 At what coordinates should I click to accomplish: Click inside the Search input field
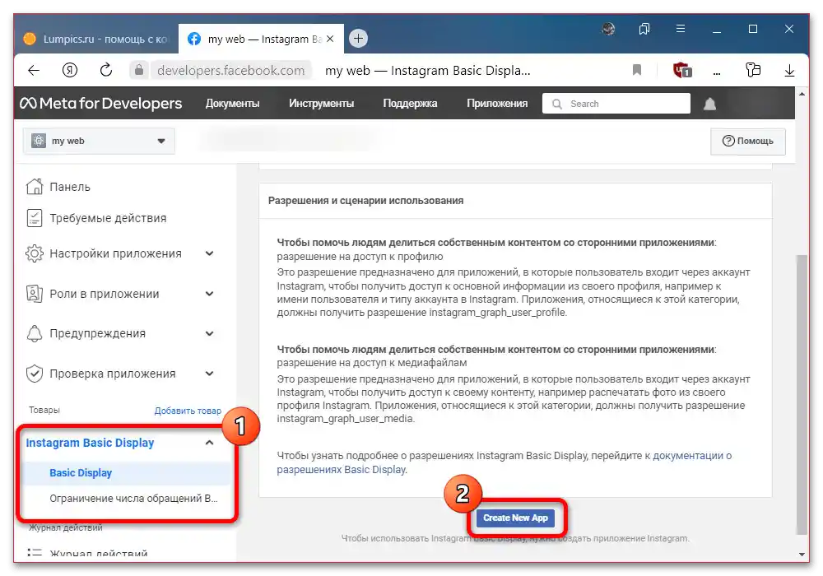coord(616,103)
